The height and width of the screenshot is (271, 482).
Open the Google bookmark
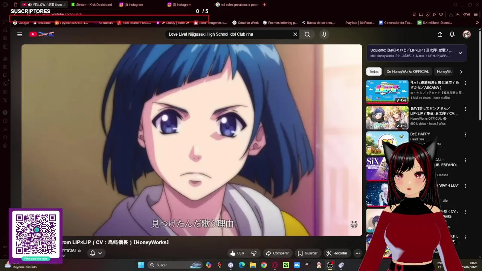21,23
